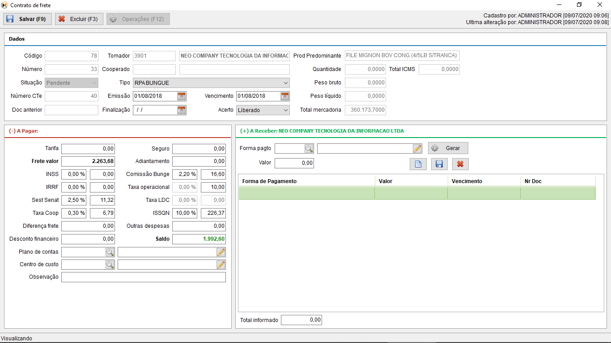Click the Comissão Bunge percentage field

[185, 174]
